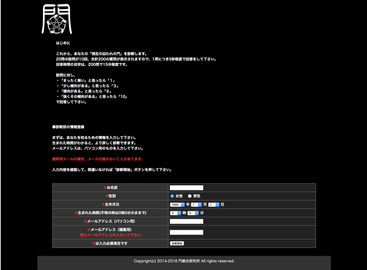
Task: Click the はじめに heading
Action: 63,43
